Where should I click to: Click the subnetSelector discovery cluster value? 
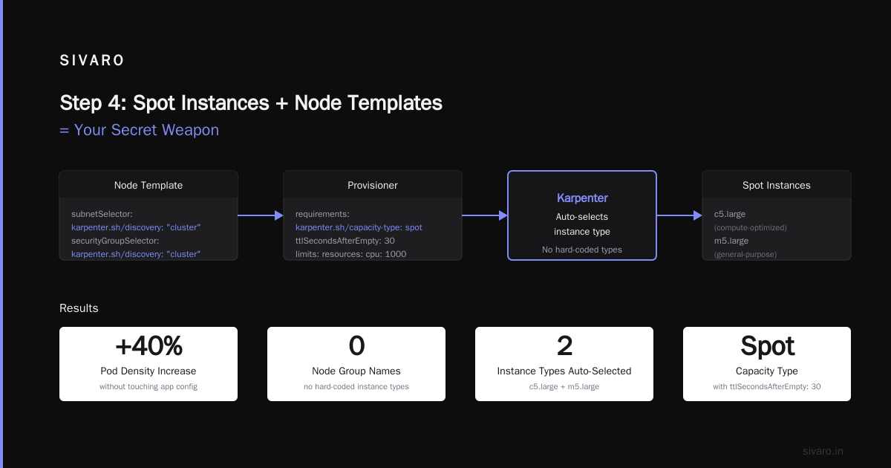(136, 227)
